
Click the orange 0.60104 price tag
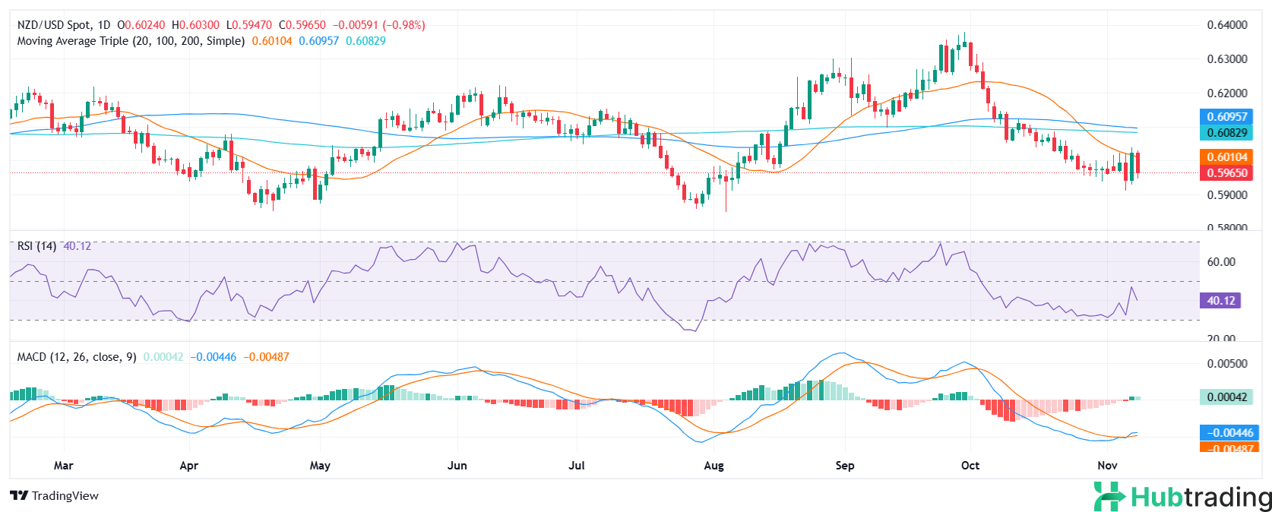[1227, 157]
